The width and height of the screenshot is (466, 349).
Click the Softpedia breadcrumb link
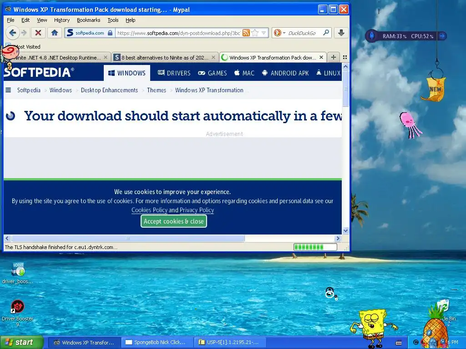(29, 90)
